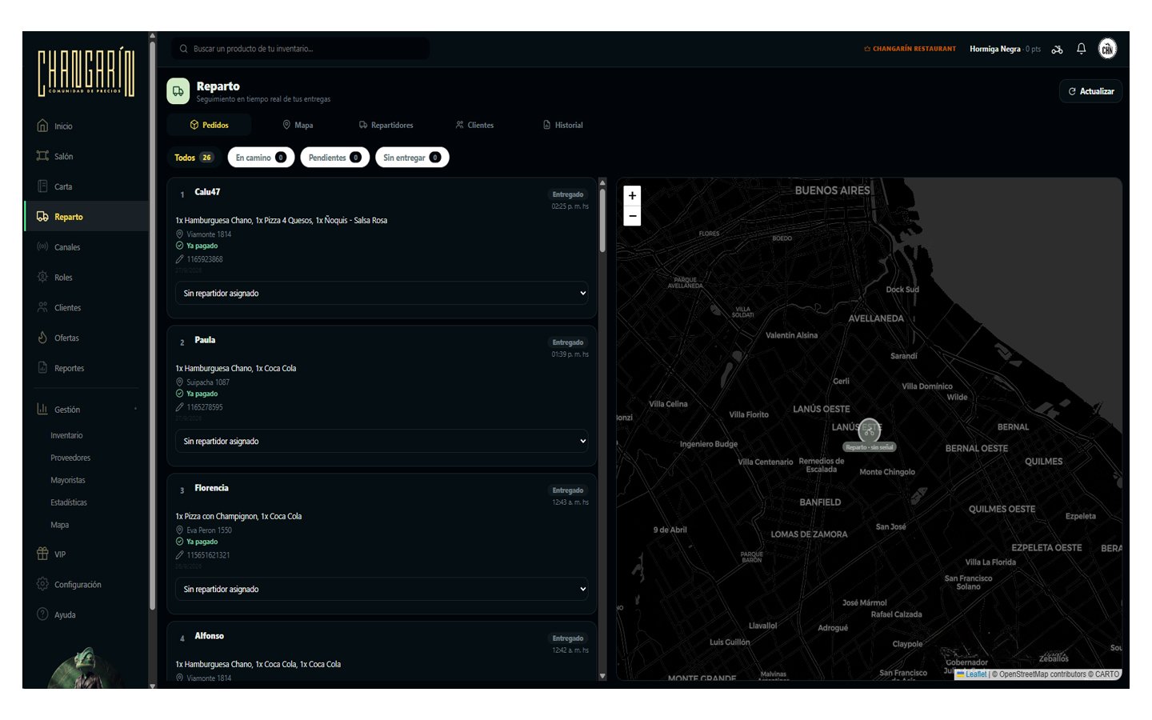1152x720 pixels.
Task: Open Estadísticas under Gestión
Action: pyautogui.click(x=69, y=502)
